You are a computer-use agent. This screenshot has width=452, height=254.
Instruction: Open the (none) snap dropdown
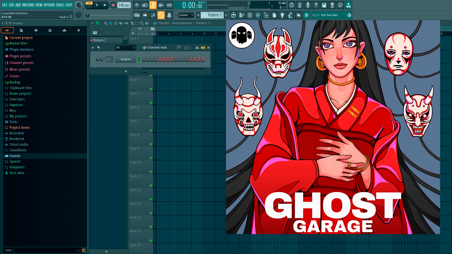pos(186,15)
